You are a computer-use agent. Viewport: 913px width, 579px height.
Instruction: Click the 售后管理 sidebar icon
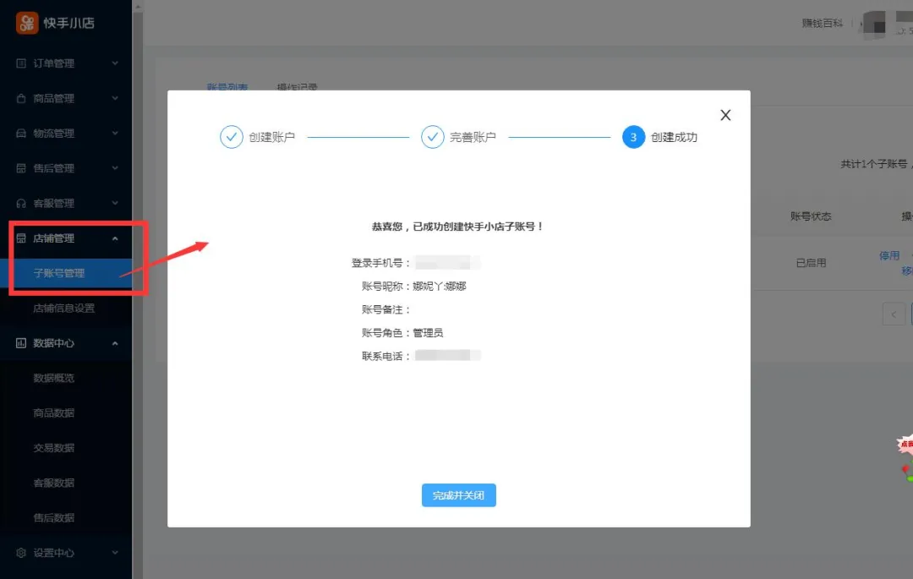(x=21, y=168)
